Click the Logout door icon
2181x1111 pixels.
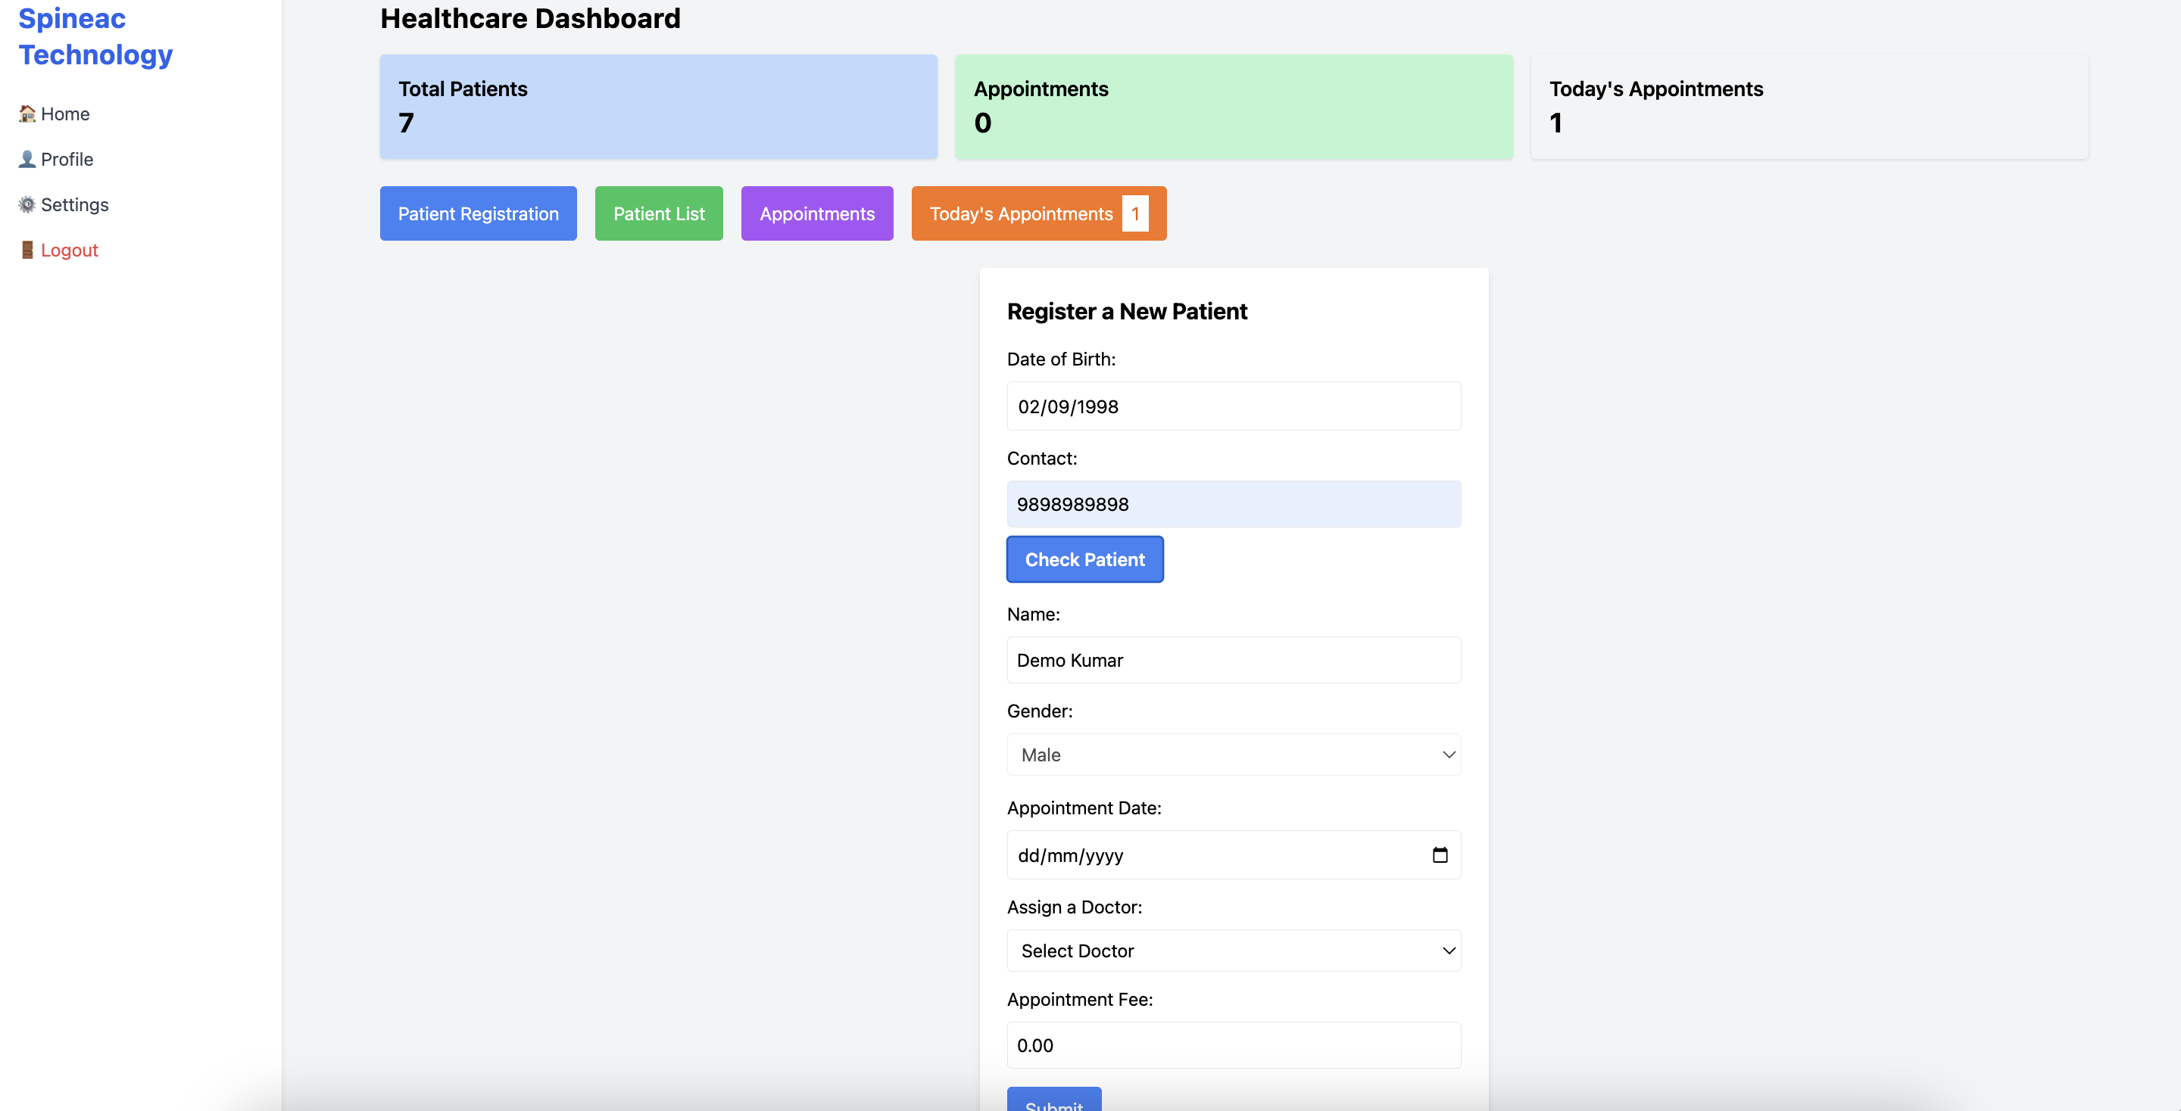point(27,251)
